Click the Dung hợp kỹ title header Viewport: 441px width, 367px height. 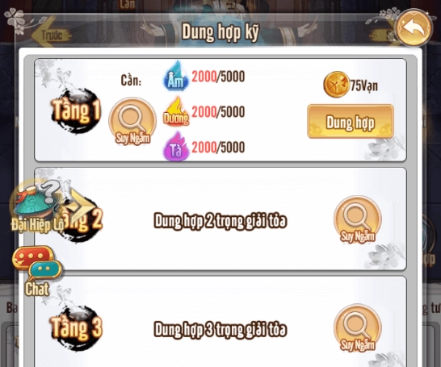220,32
